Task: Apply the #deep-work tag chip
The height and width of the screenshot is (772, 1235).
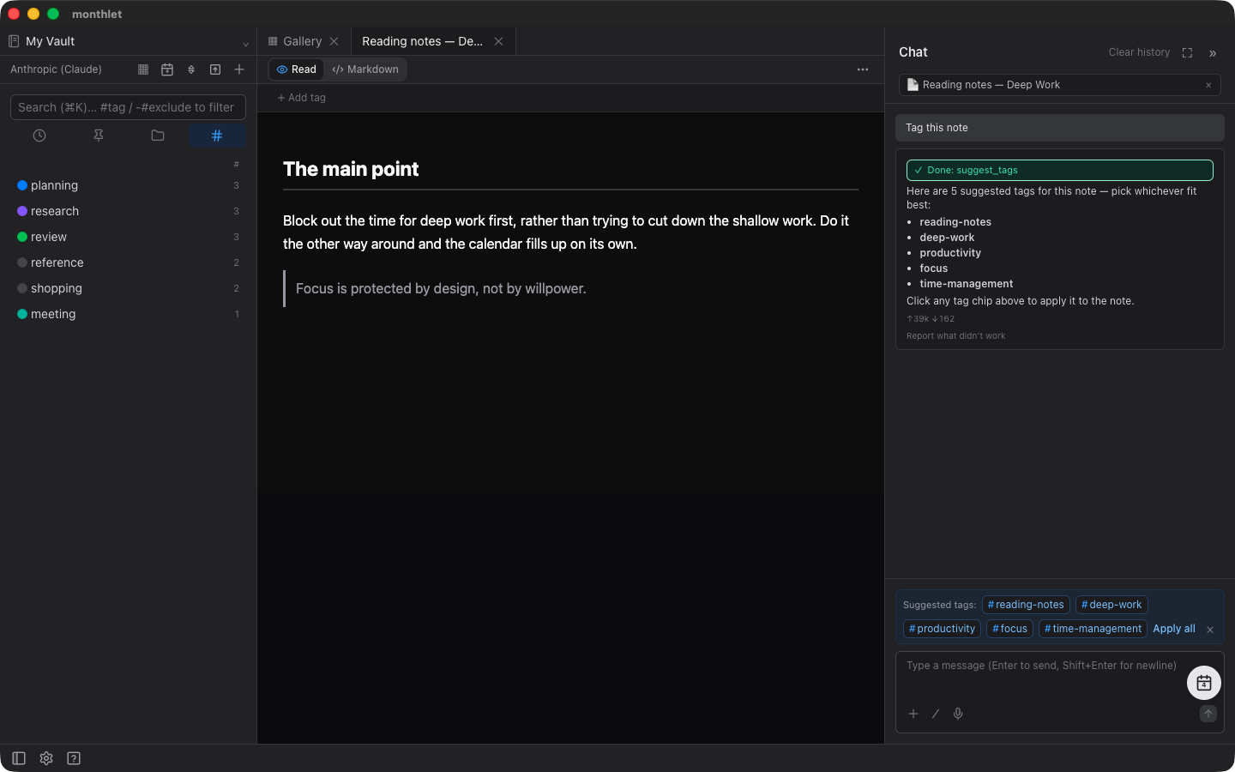Action: coord(1111,605)
